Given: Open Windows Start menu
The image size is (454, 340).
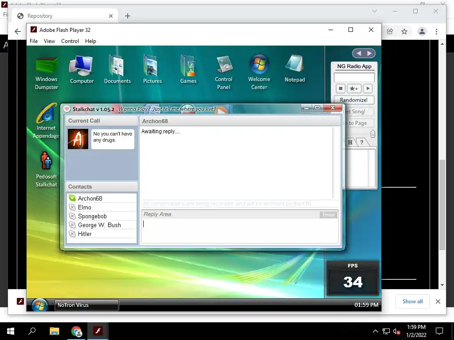Looking at the screenshot, I should point(11,331).
